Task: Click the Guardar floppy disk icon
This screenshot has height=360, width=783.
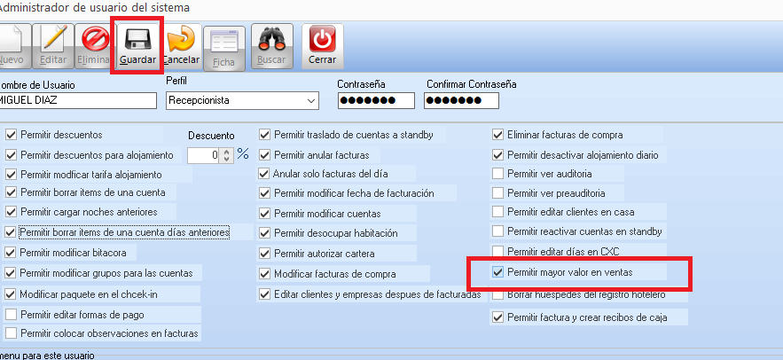Action: pos(137,41)
